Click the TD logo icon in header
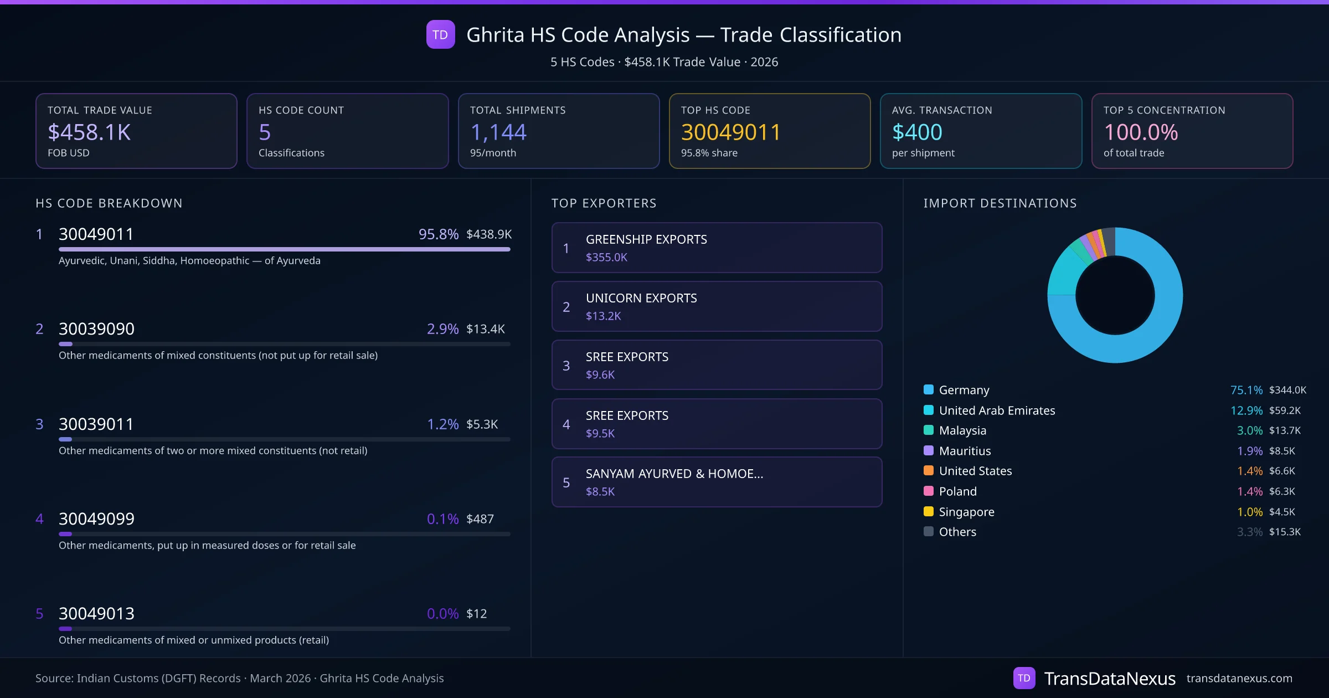Screen dimensions: 1329x698 coord(440,35)
